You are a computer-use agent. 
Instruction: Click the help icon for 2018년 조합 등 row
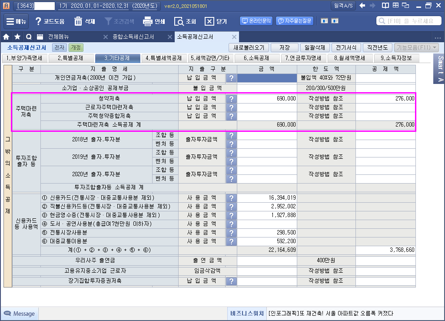click(231, 136)
